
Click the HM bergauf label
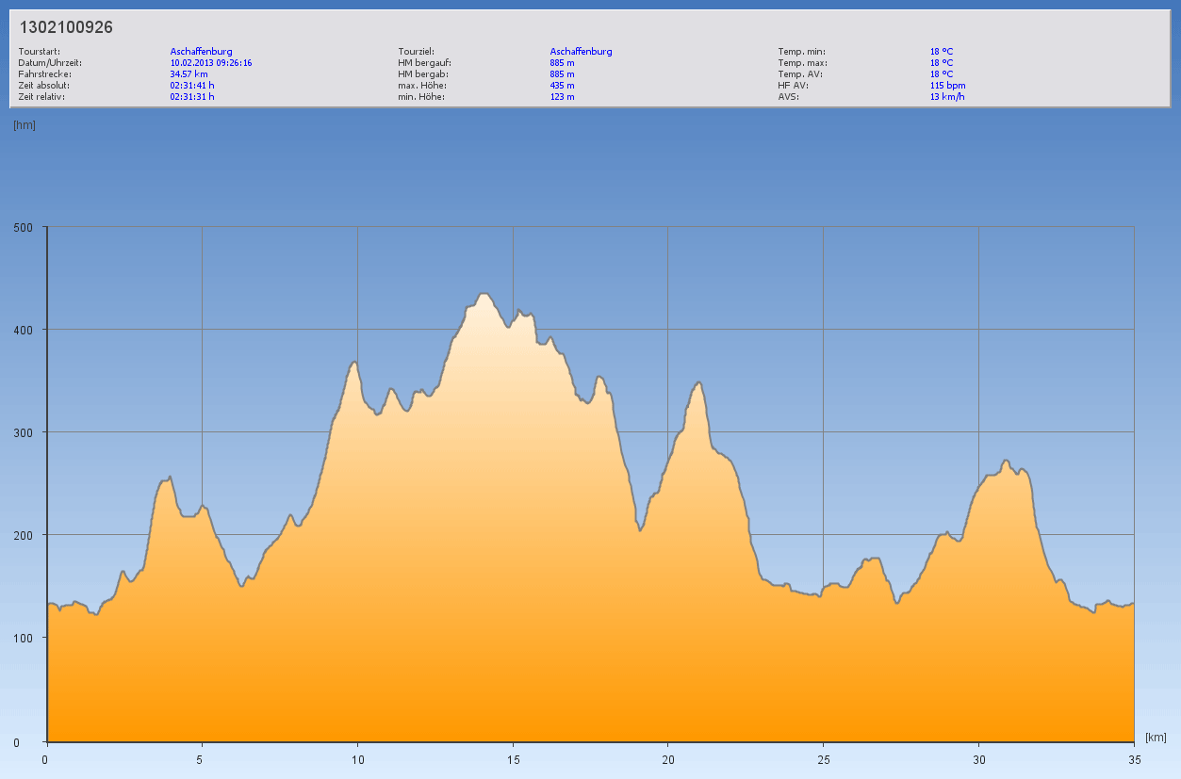pos(424,62)
